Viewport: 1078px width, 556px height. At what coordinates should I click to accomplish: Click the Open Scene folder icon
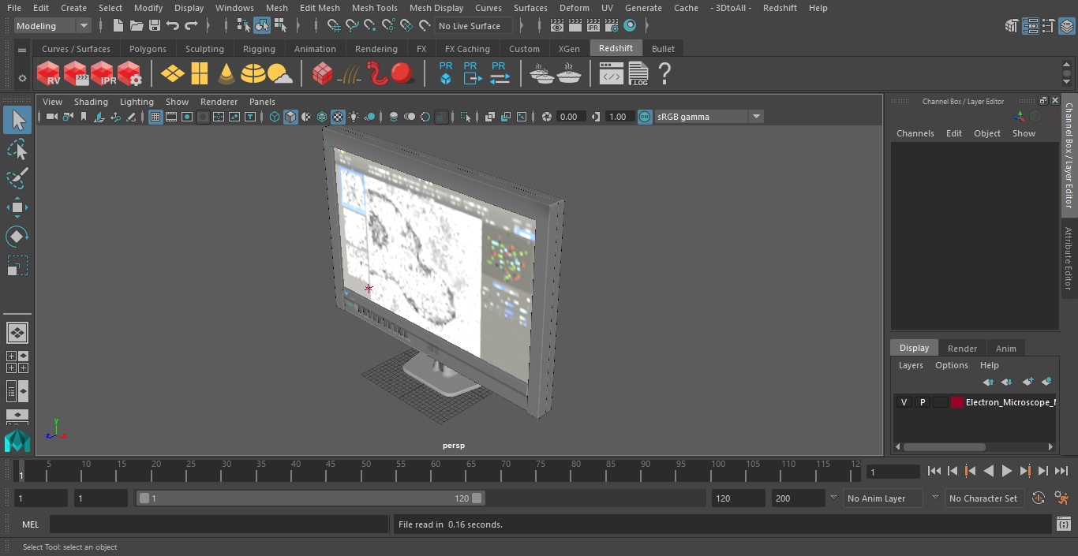136,26
